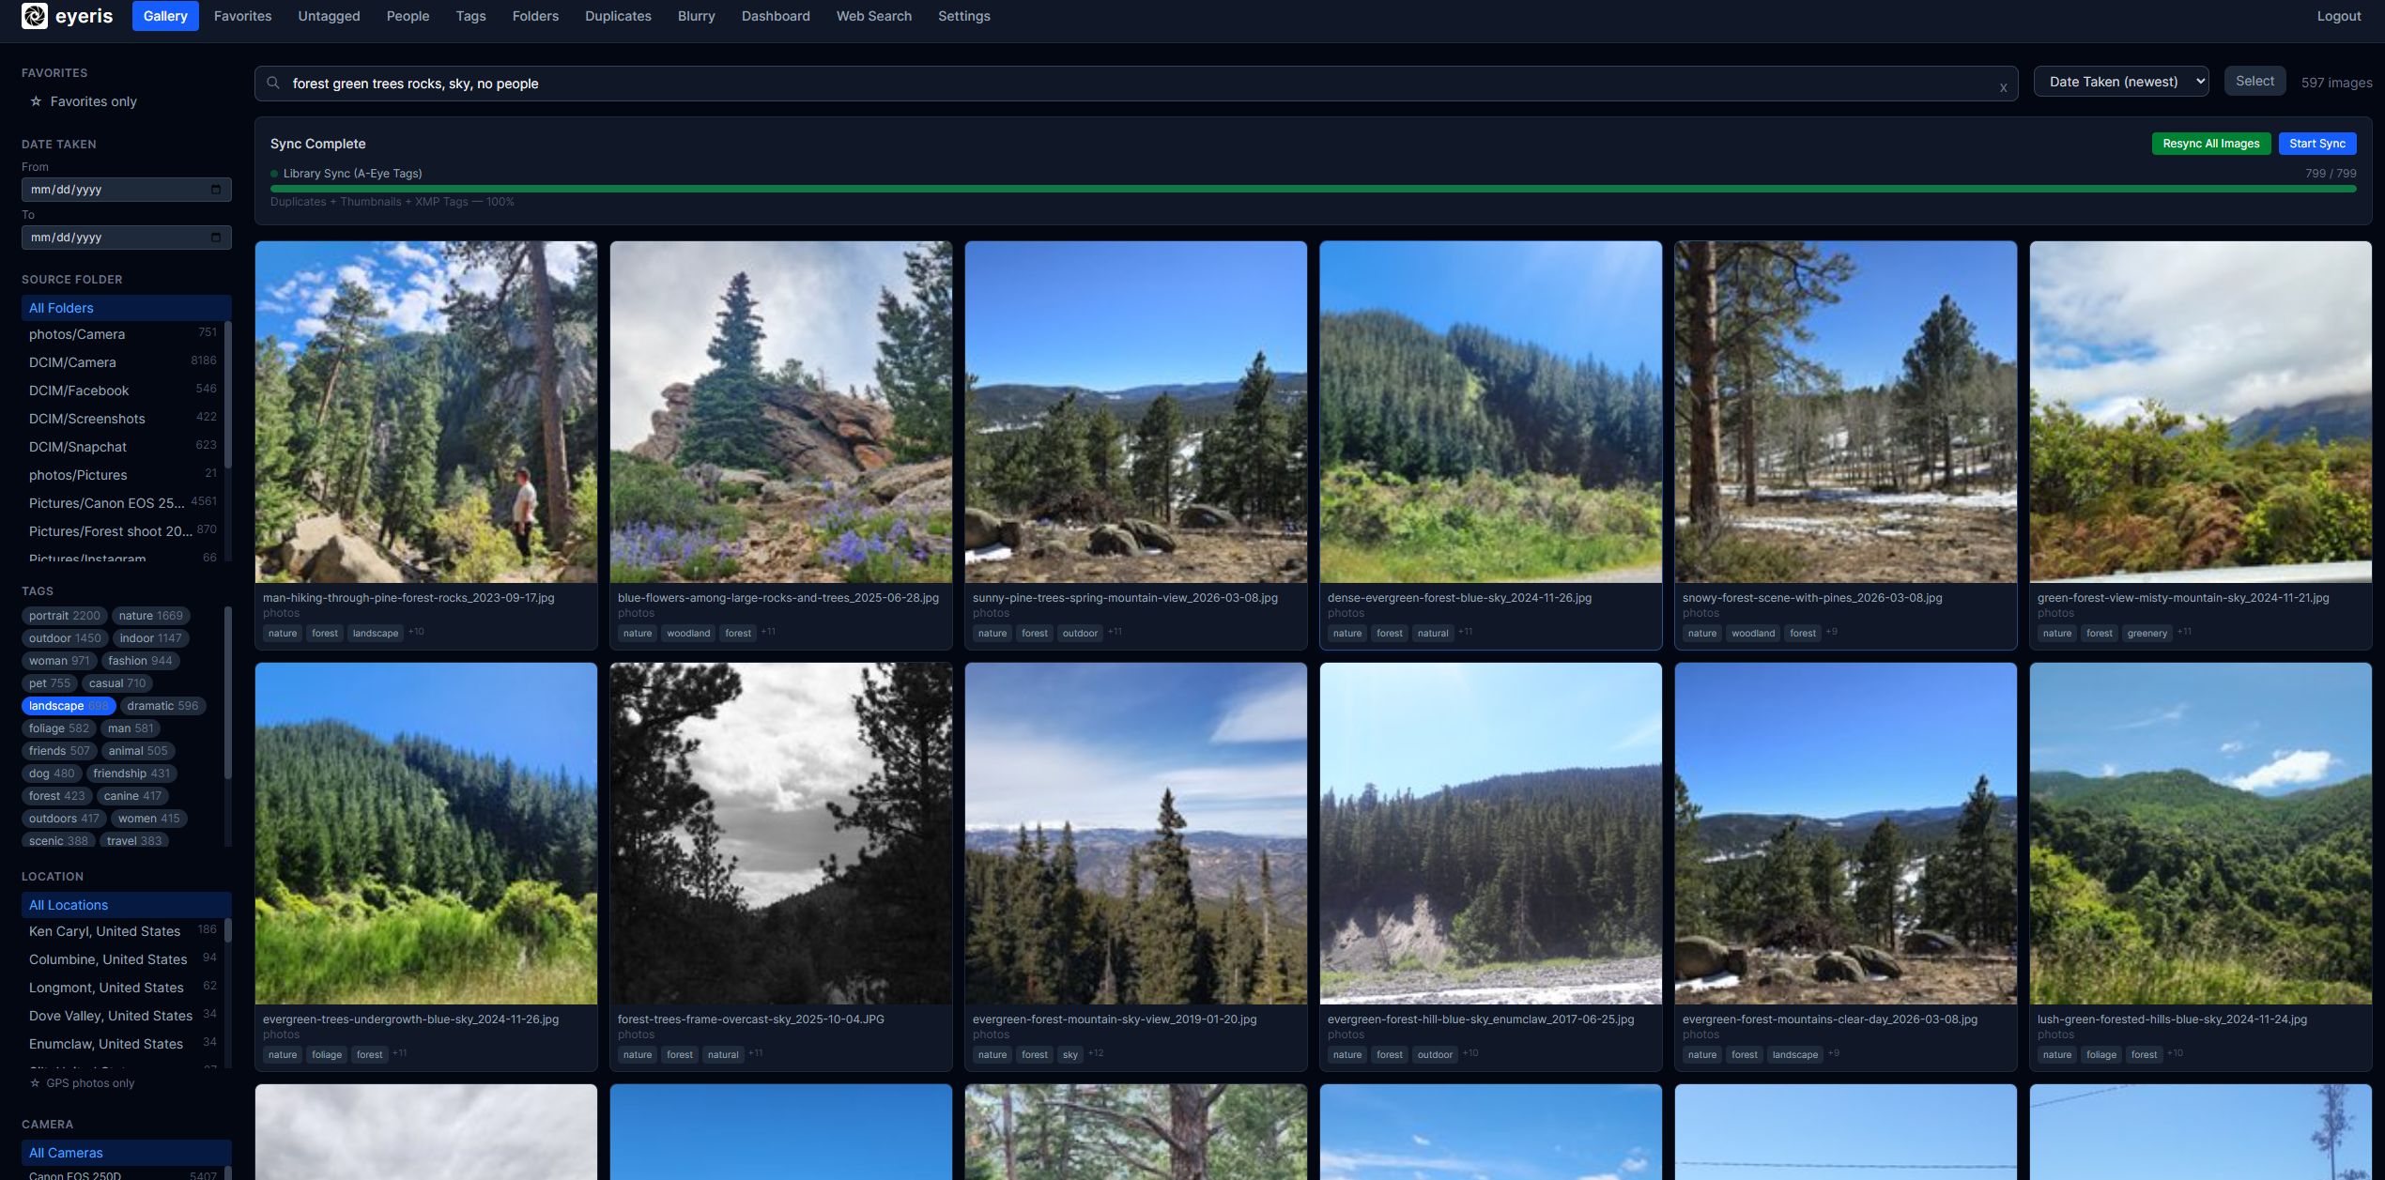
Task: Click the eyeris logo icon
Action: [x=35, y=16]
